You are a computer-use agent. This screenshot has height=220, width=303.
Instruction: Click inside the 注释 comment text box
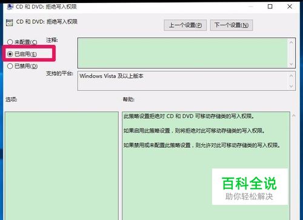[x=182, y=53]
